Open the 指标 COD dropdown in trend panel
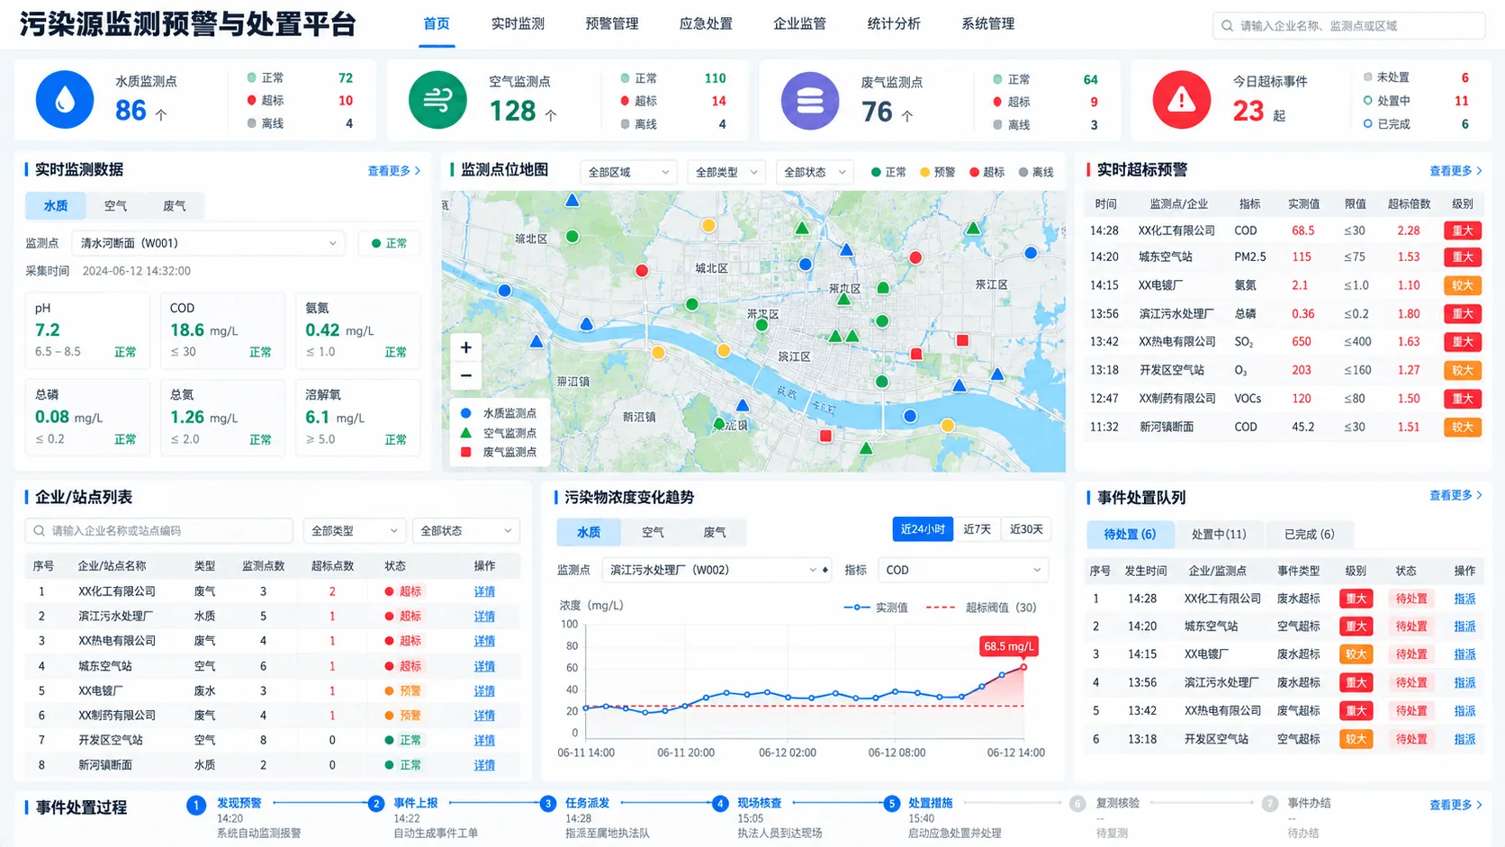 (x=964, y=570)
